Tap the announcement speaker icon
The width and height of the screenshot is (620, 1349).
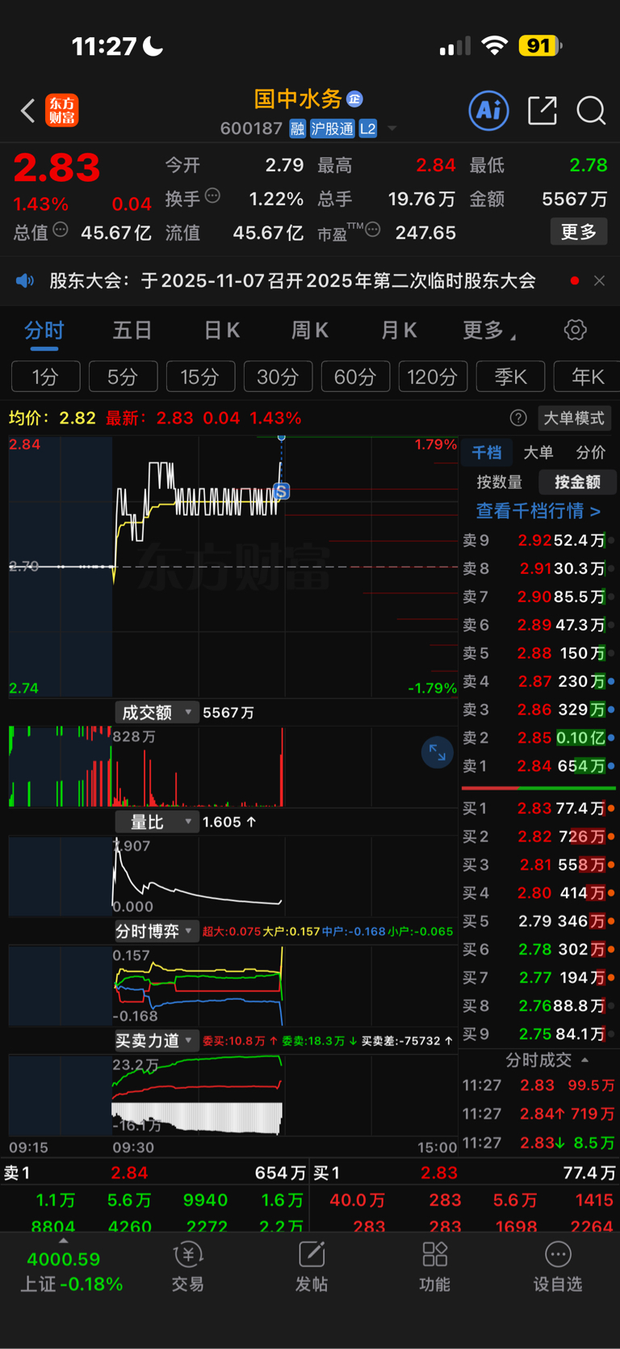(25, 280)
